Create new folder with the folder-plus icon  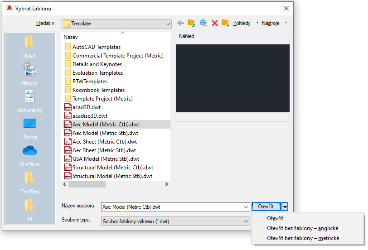pyautogui.click(x=226, y=23)
